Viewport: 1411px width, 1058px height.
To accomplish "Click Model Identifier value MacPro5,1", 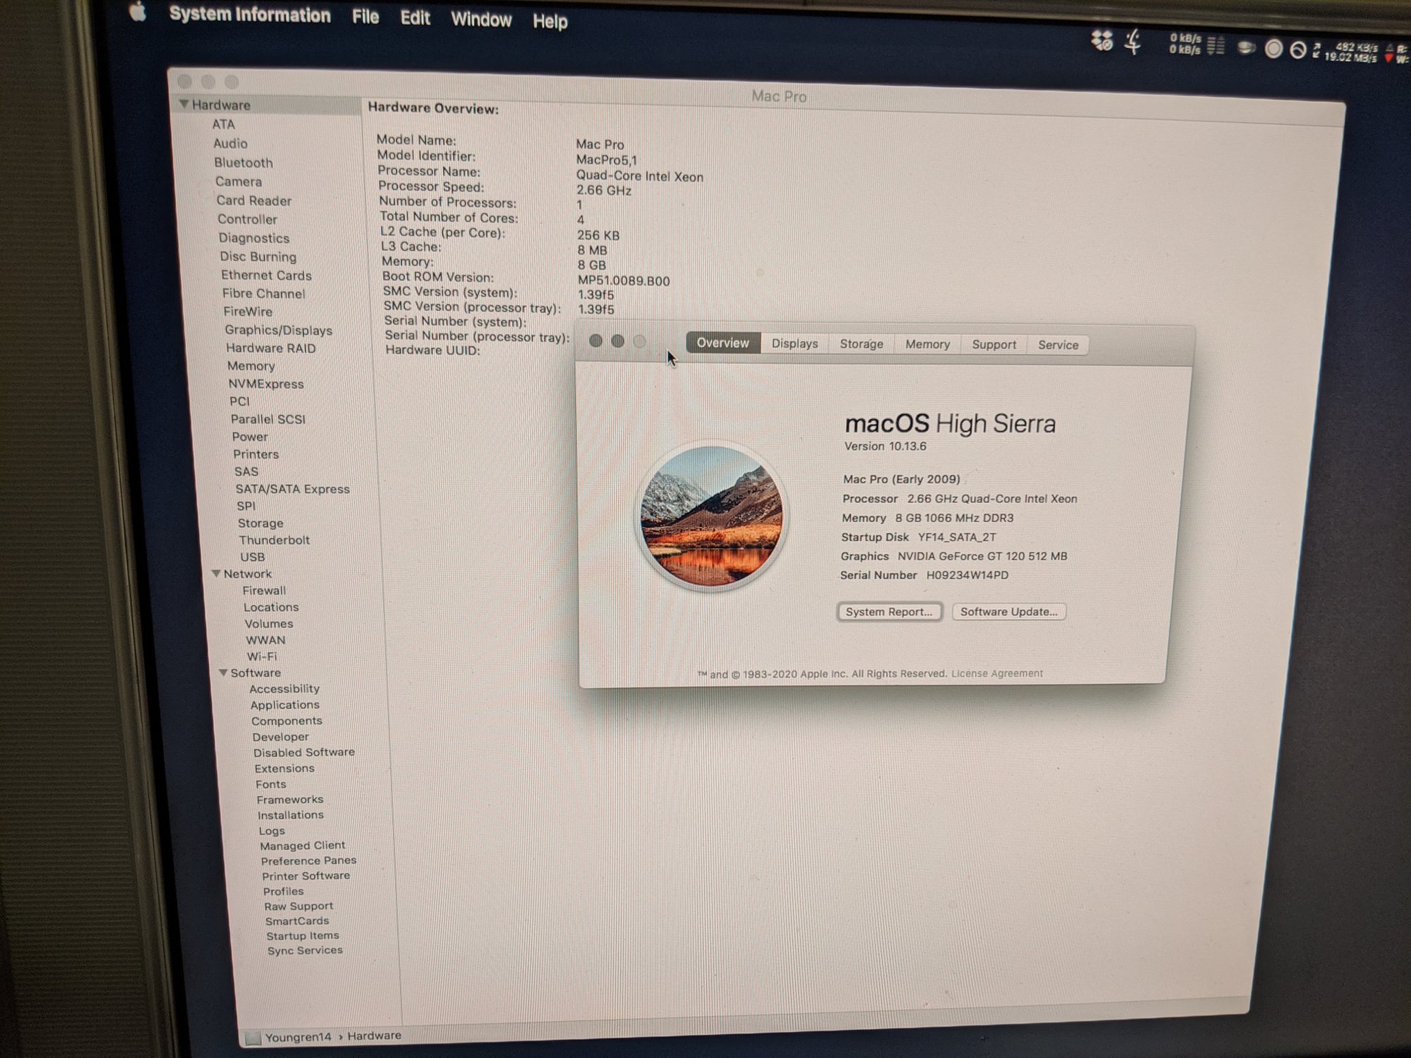I will point(606,160).
